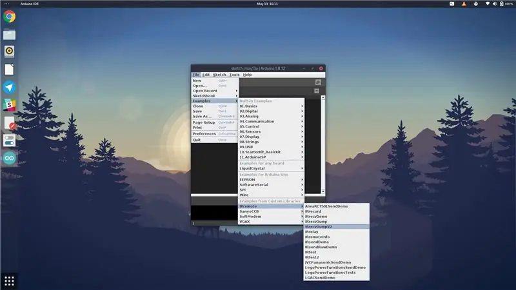
Task: Open the contact card tray icon
Action: (452, 4)
